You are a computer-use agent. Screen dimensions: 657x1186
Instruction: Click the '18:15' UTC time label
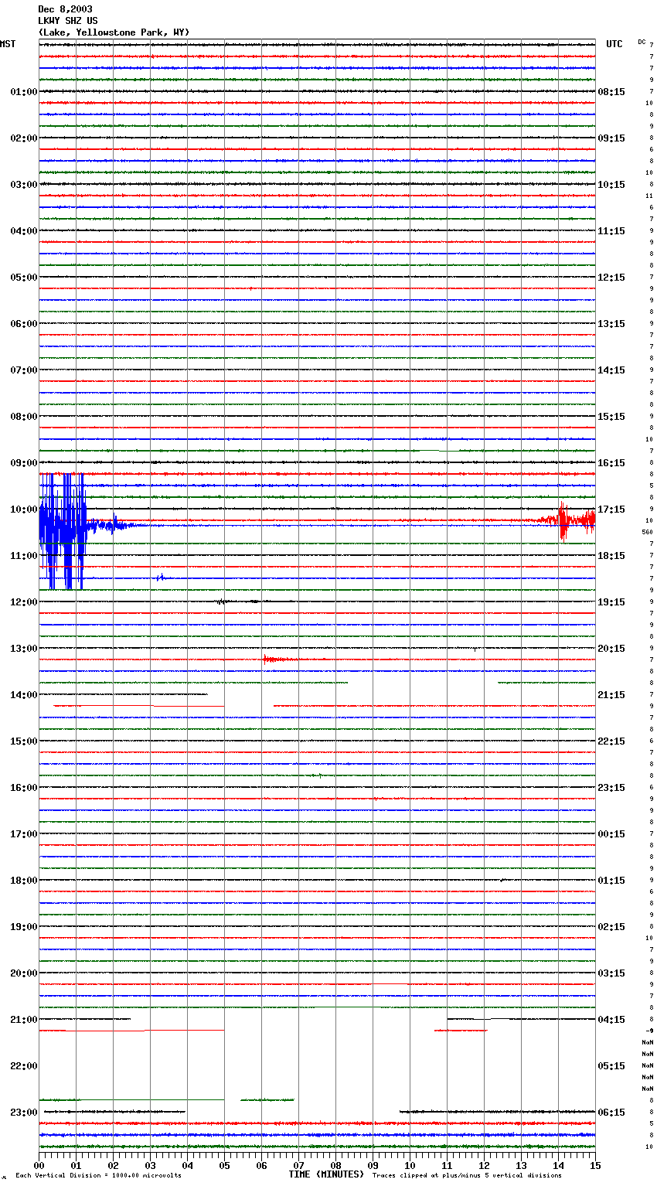tap(611, 556)
